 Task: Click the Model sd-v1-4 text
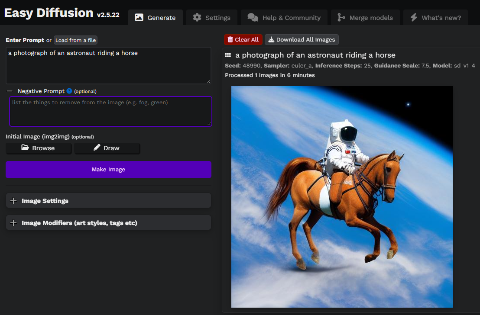454,66
